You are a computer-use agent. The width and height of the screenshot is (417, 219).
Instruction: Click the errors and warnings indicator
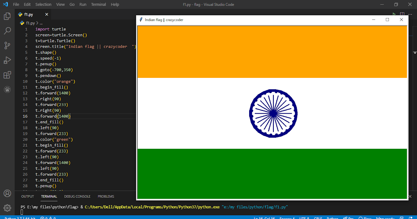[x=47, y=218]
